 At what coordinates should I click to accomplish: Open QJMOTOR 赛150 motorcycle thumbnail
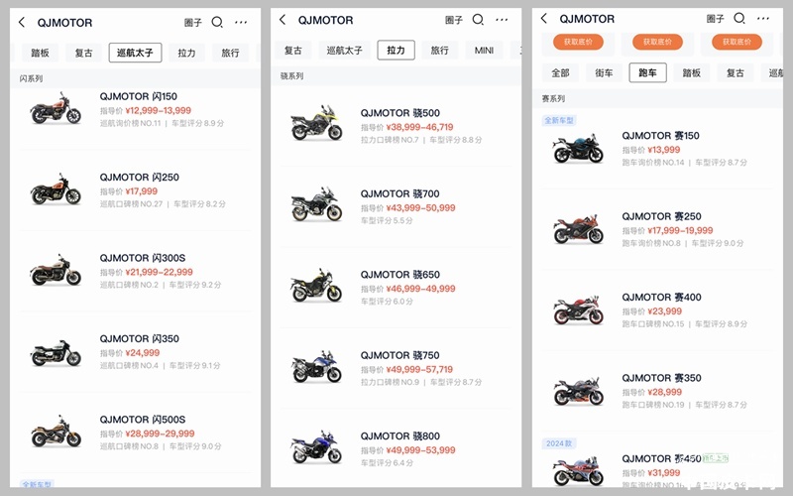[578, 148]
